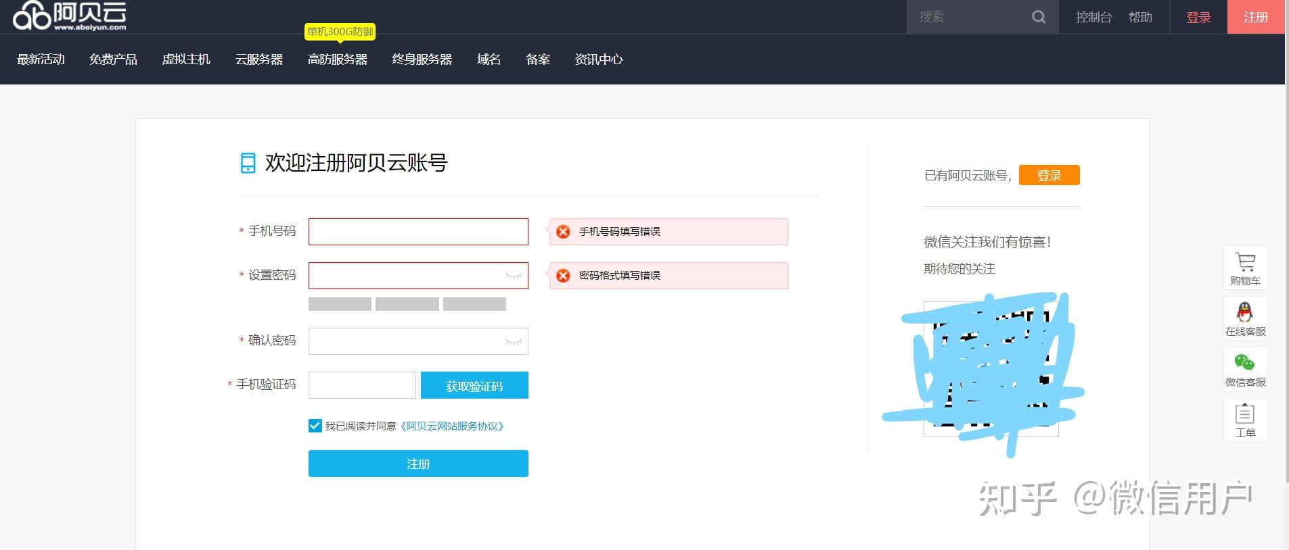Viewport: 1289px width, 550px height.
Task: Click the phone icon beside 欢迎注册阿贝云账号
Action: [x=248, y=163]
